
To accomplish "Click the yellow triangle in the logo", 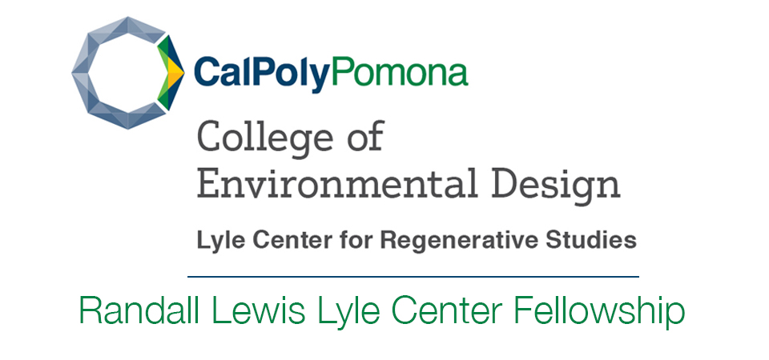I will (176, 73).
